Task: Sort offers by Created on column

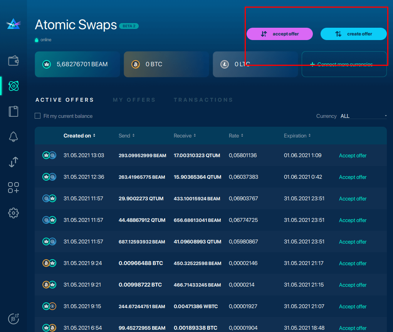Action: pyautogui.click(x=79, y=136)
